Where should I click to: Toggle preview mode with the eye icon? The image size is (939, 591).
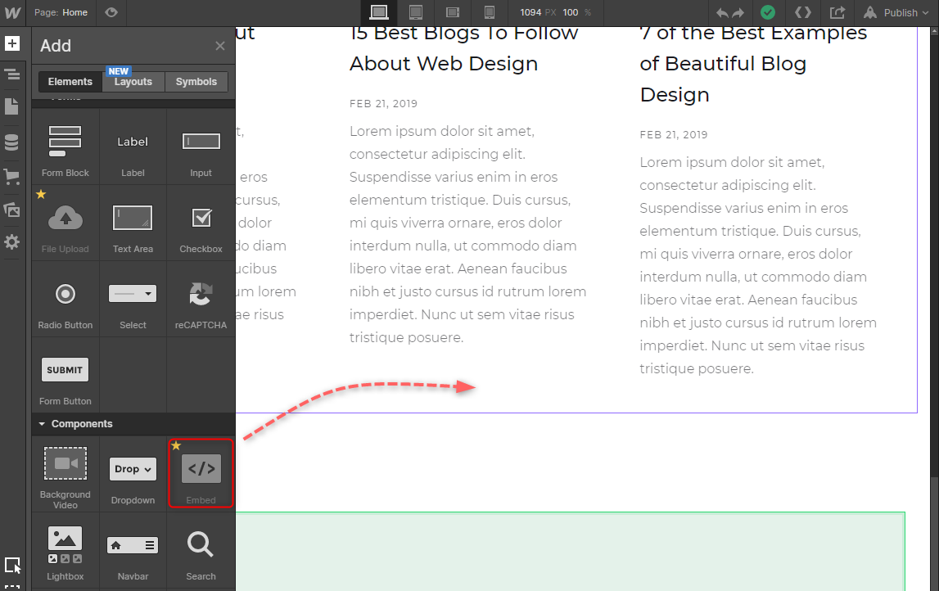point(111,12)
